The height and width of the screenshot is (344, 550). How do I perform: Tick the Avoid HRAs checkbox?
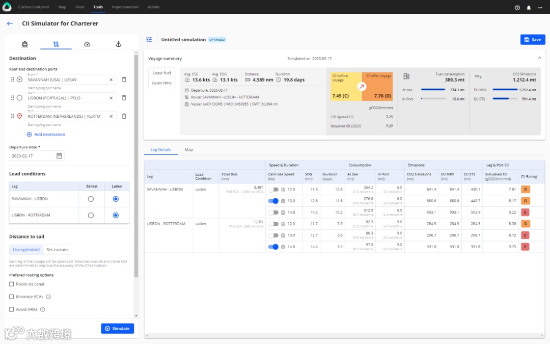(12, 309)
